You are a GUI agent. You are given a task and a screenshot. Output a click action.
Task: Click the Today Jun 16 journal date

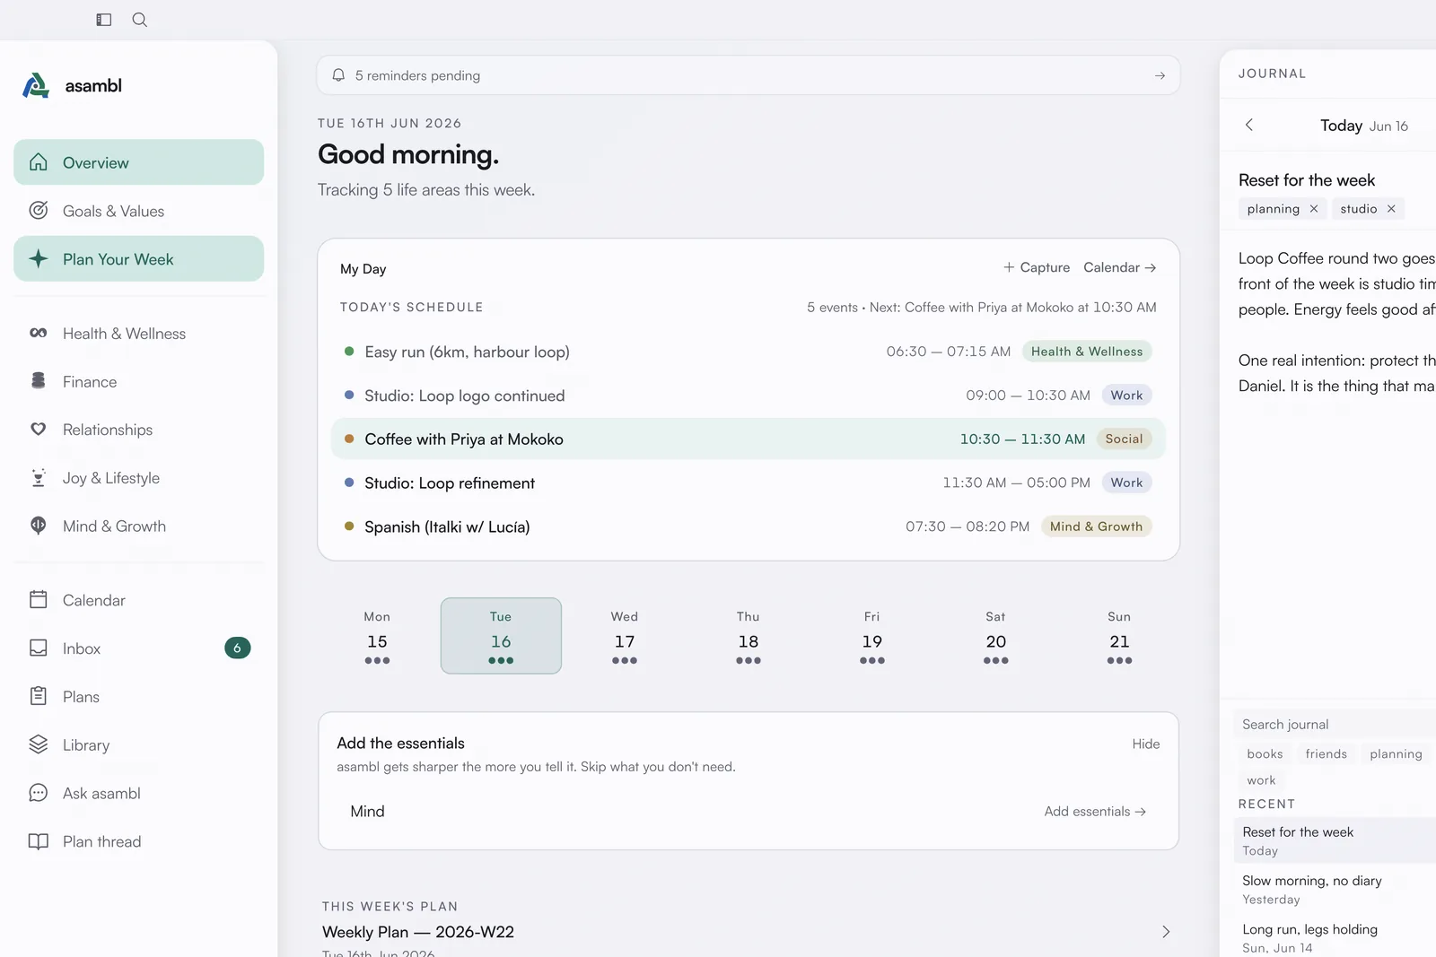(x=1363, y=126)
